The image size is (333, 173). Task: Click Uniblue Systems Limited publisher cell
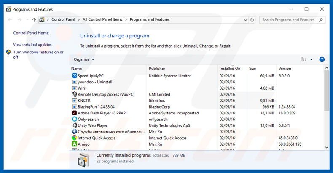(170, 76)
